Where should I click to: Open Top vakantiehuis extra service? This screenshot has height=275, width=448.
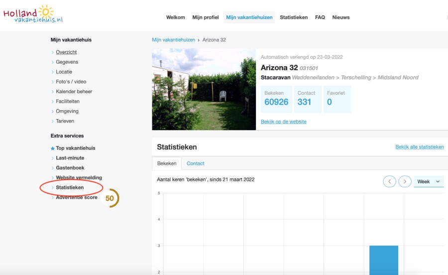(x=76, y=148)
